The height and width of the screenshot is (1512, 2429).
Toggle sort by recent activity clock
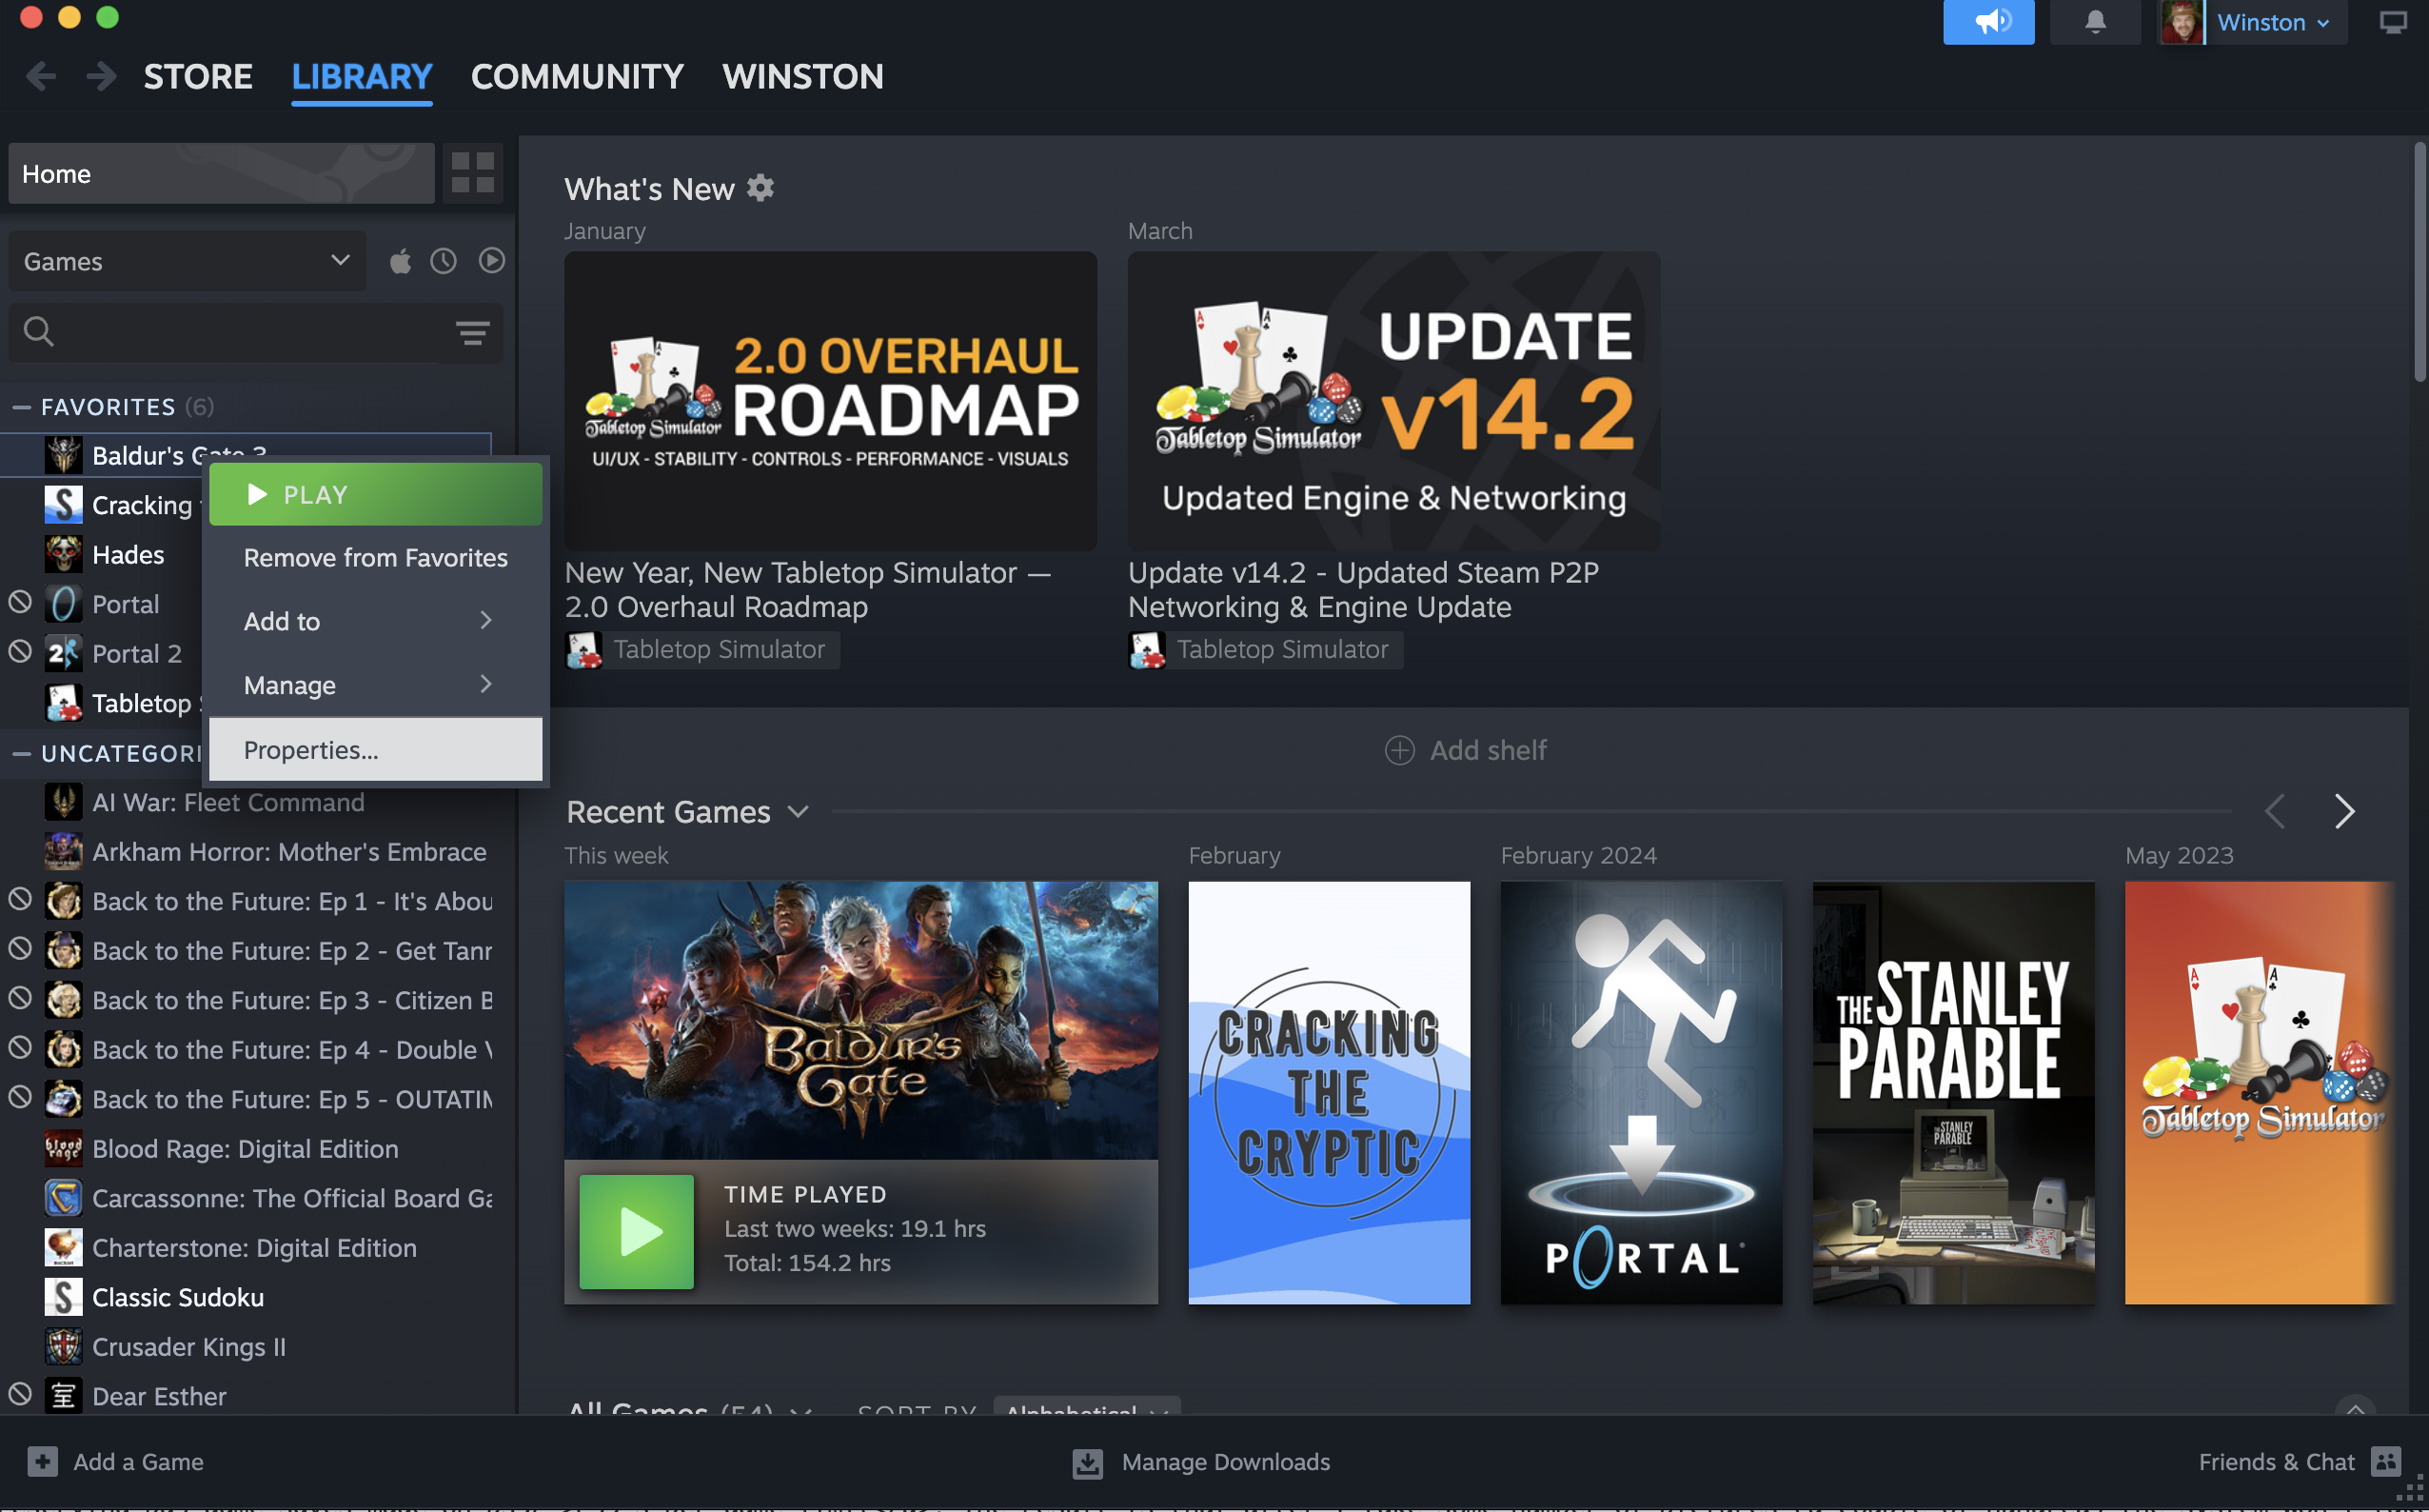[444, 261]
